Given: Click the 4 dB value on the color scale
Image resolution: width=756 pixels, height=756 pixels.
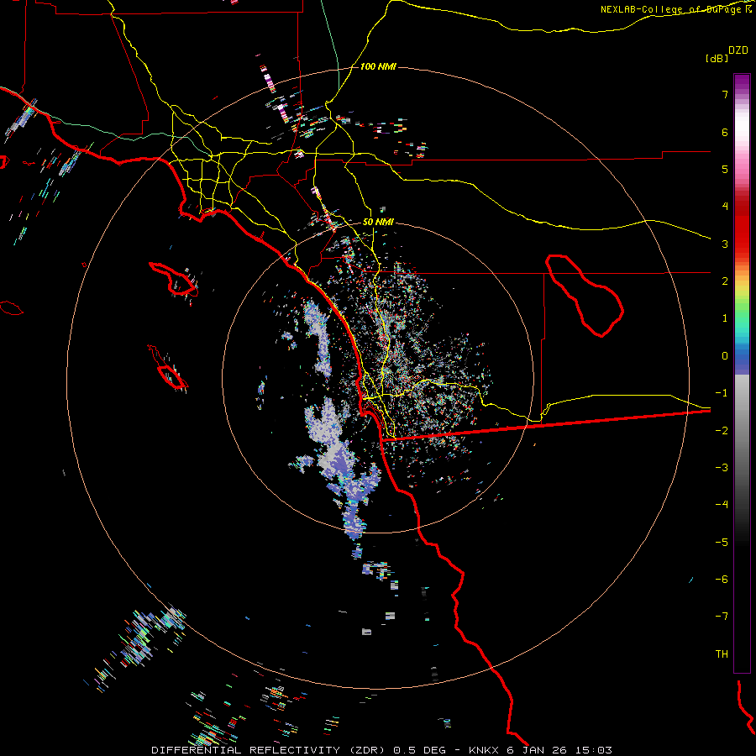Looking at the screenshot, I should [x=725, y=207].
